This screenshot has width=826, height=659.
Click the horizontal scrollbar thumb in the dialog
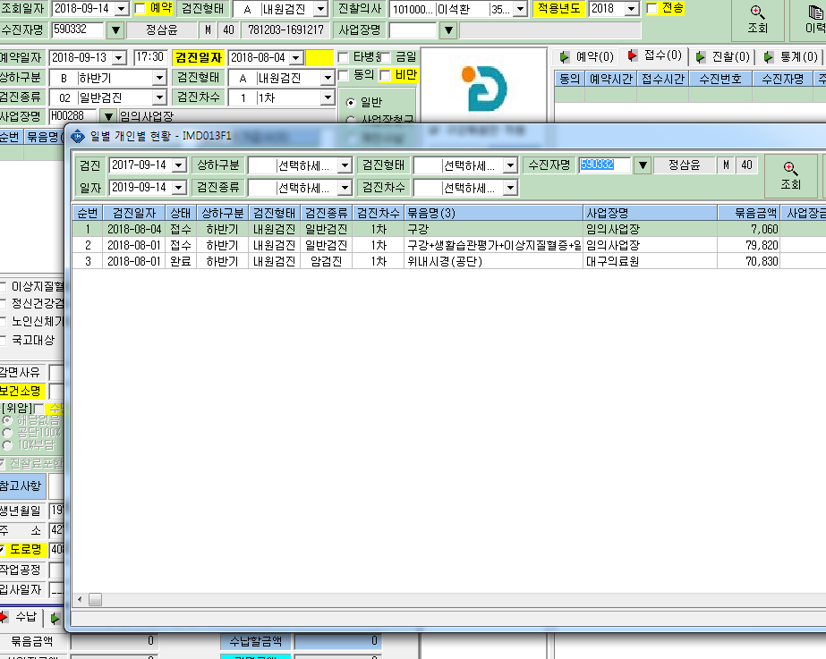96,599
